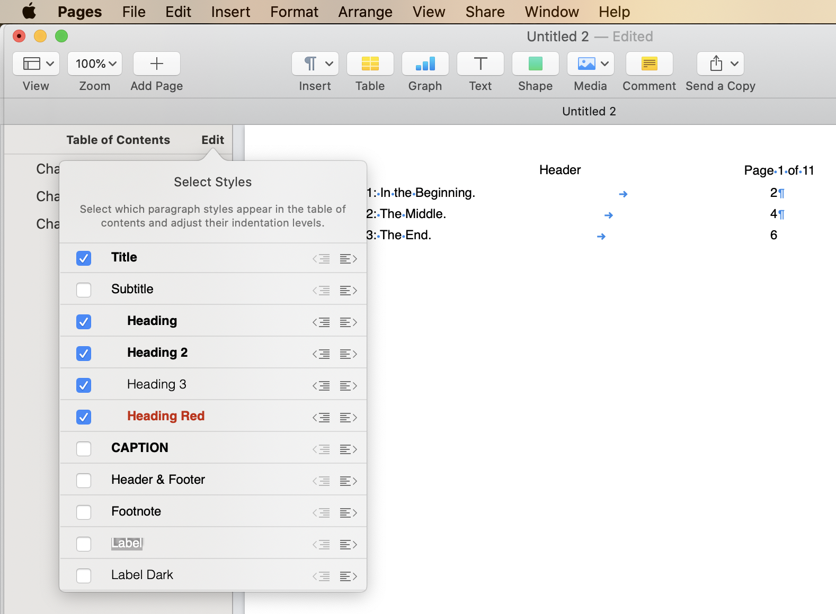This screenshot has width=836, height=614.
Task: Open the Media picture icon
Action: click(x=586, y=64)
